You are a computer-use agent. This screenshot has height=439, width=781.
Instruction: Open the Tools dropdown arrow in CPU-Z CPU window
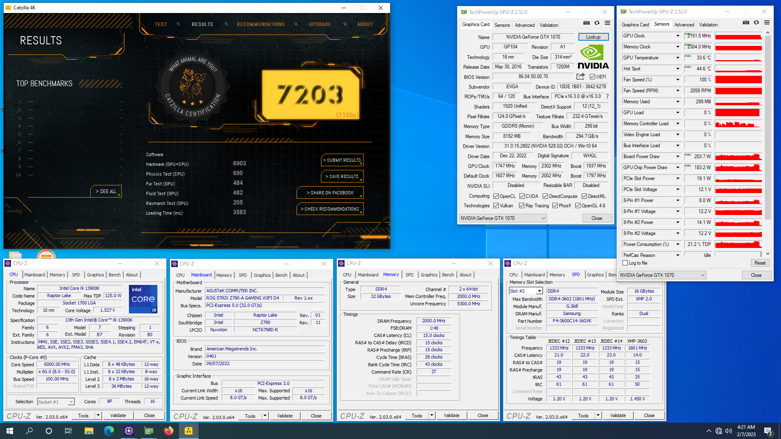98,415
